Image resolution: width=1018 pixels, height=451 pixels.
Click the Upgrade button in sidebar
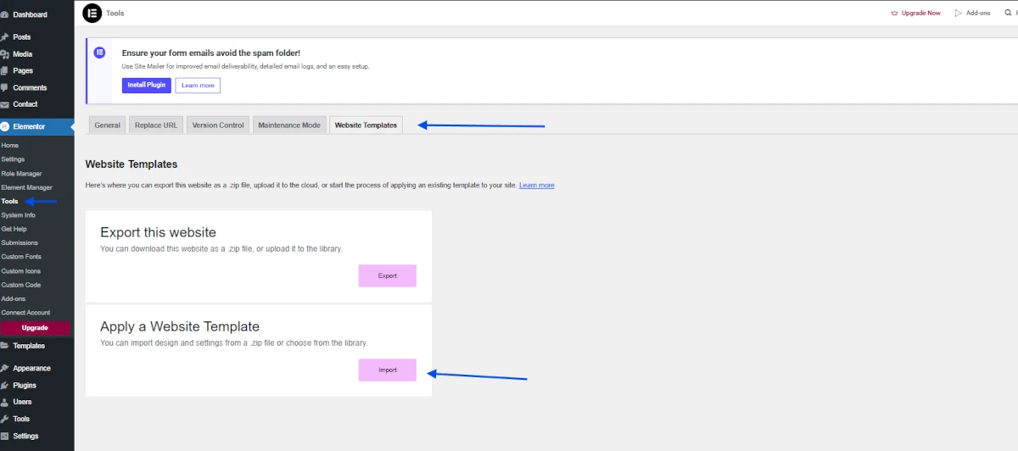tap(35, 327)
